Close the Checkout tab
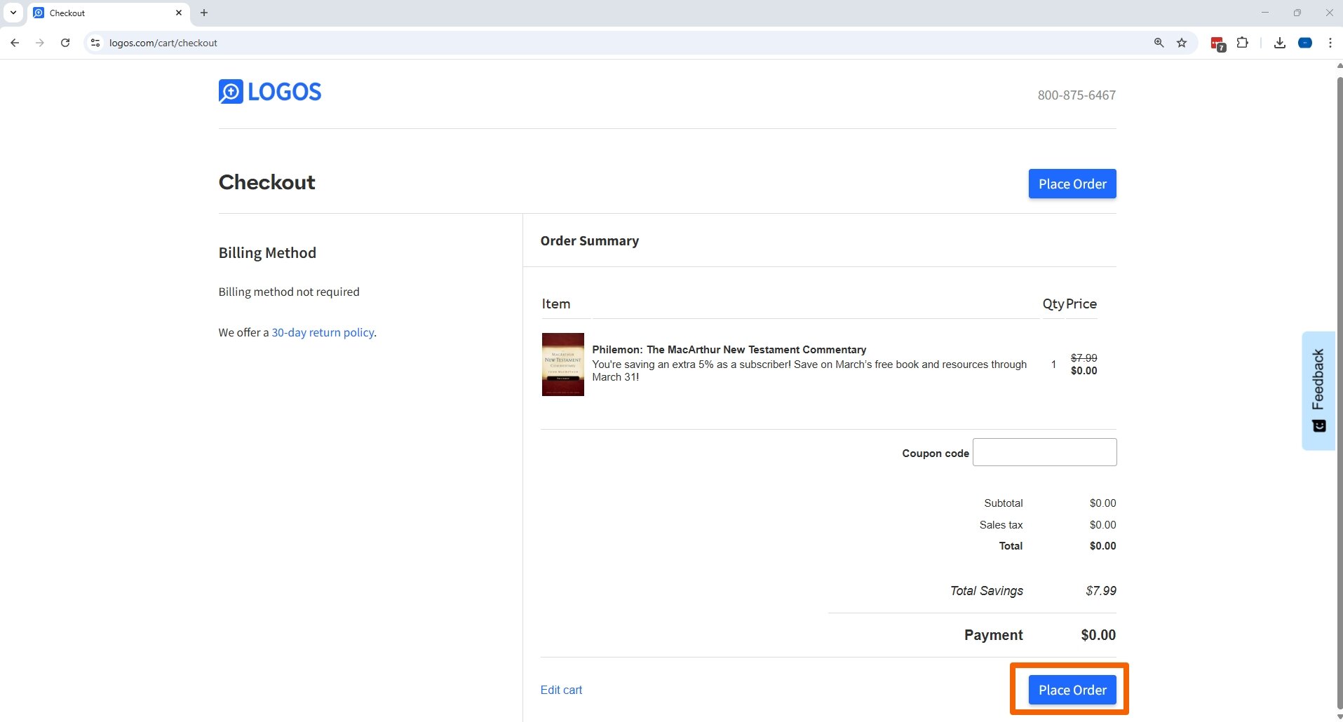Viewport: 1343px width, 722px height. [179, 13]
